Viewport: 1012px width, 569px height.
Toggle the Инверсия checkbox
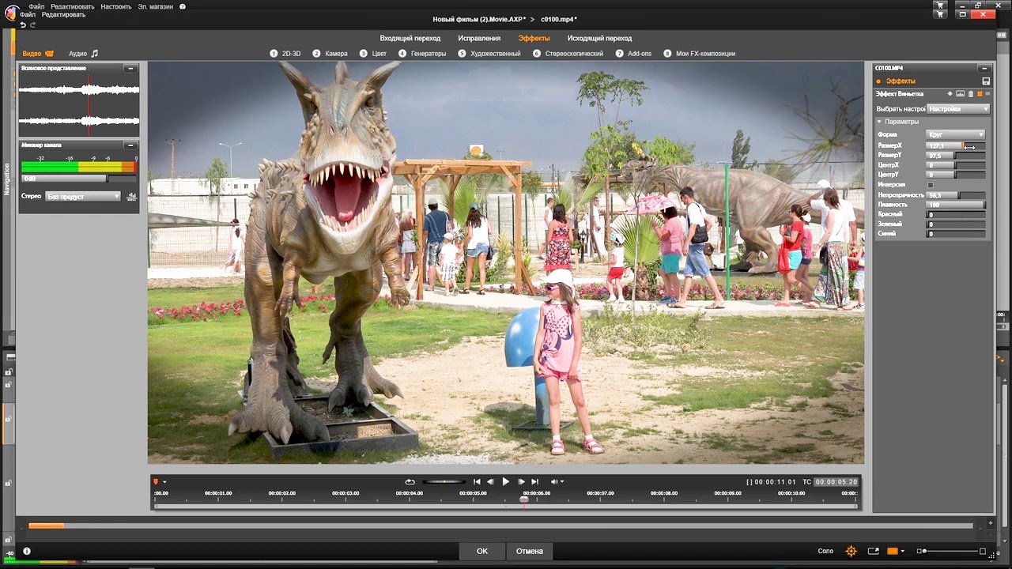(931, 185)
